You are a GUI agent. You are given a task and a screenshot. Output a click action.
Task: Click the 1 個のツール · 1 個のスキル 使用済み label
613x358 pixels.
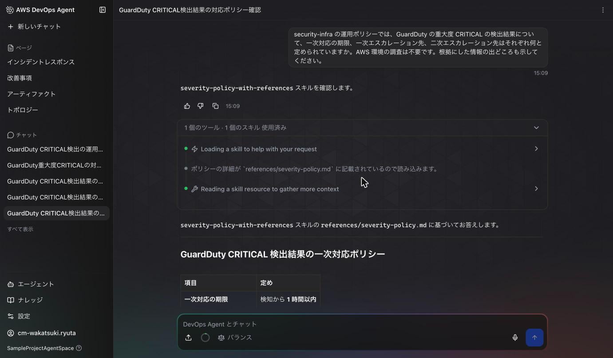[x=235, y=128]
